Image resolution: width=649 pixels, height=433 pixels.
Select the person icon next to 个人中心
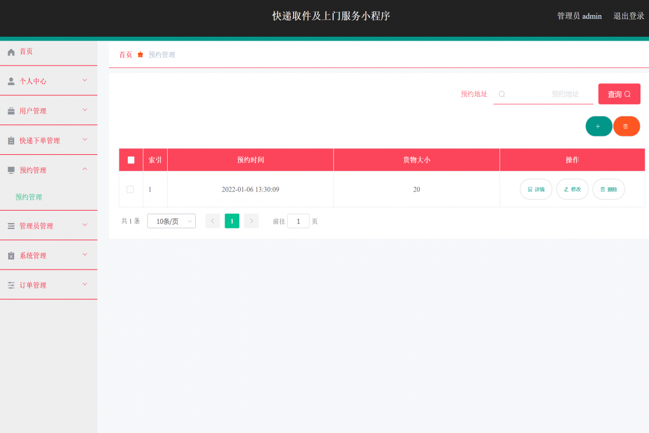pos(10,81)
